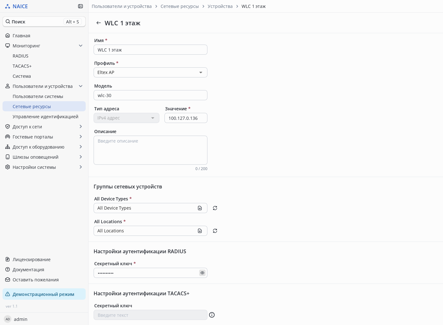Open the All Locations group picker icon
Screen dimensions: 443x325
pos(200,231)
